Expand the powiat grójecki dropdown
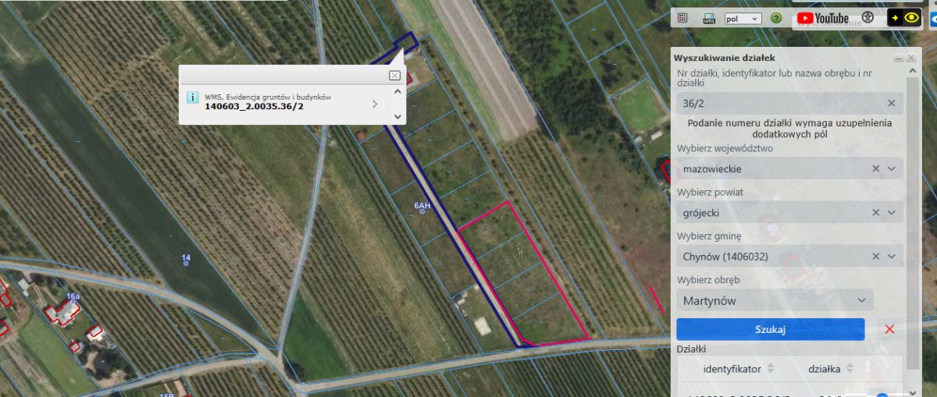 pyautogui.click(x=892, y=212)
